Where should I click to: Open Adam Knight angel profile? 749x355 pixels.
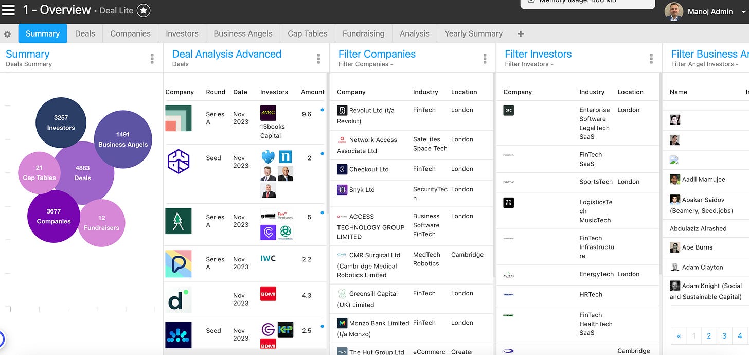point(706,291)
